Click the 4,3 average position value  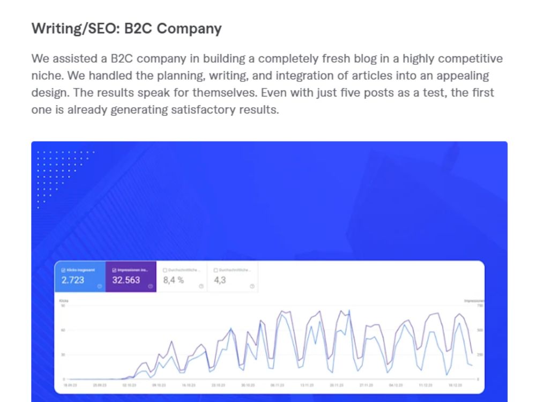220,280
